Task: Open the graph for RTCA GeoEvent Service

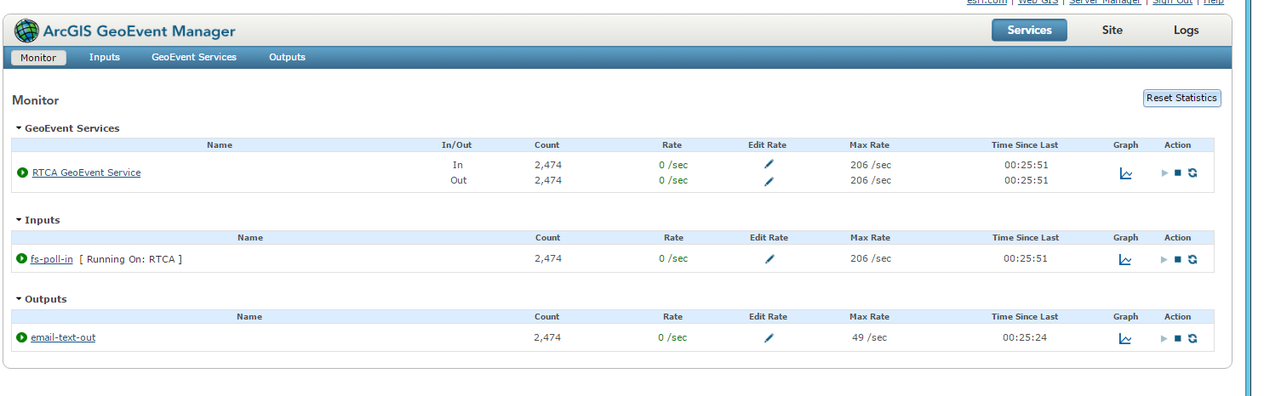Action: [x=1126, y=173]
